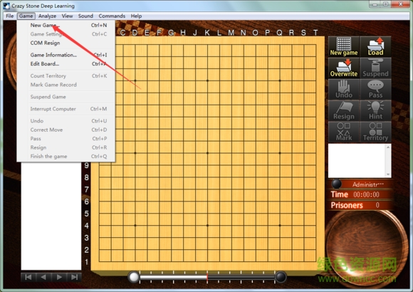Click the black stone slider end

click(x=281, y=277)
